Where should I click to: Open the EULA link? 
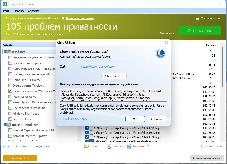coord(63,119)
